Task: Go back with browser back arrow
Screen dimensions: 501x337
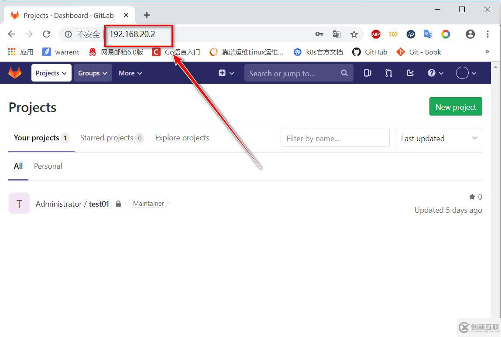Action: (11, 34)
